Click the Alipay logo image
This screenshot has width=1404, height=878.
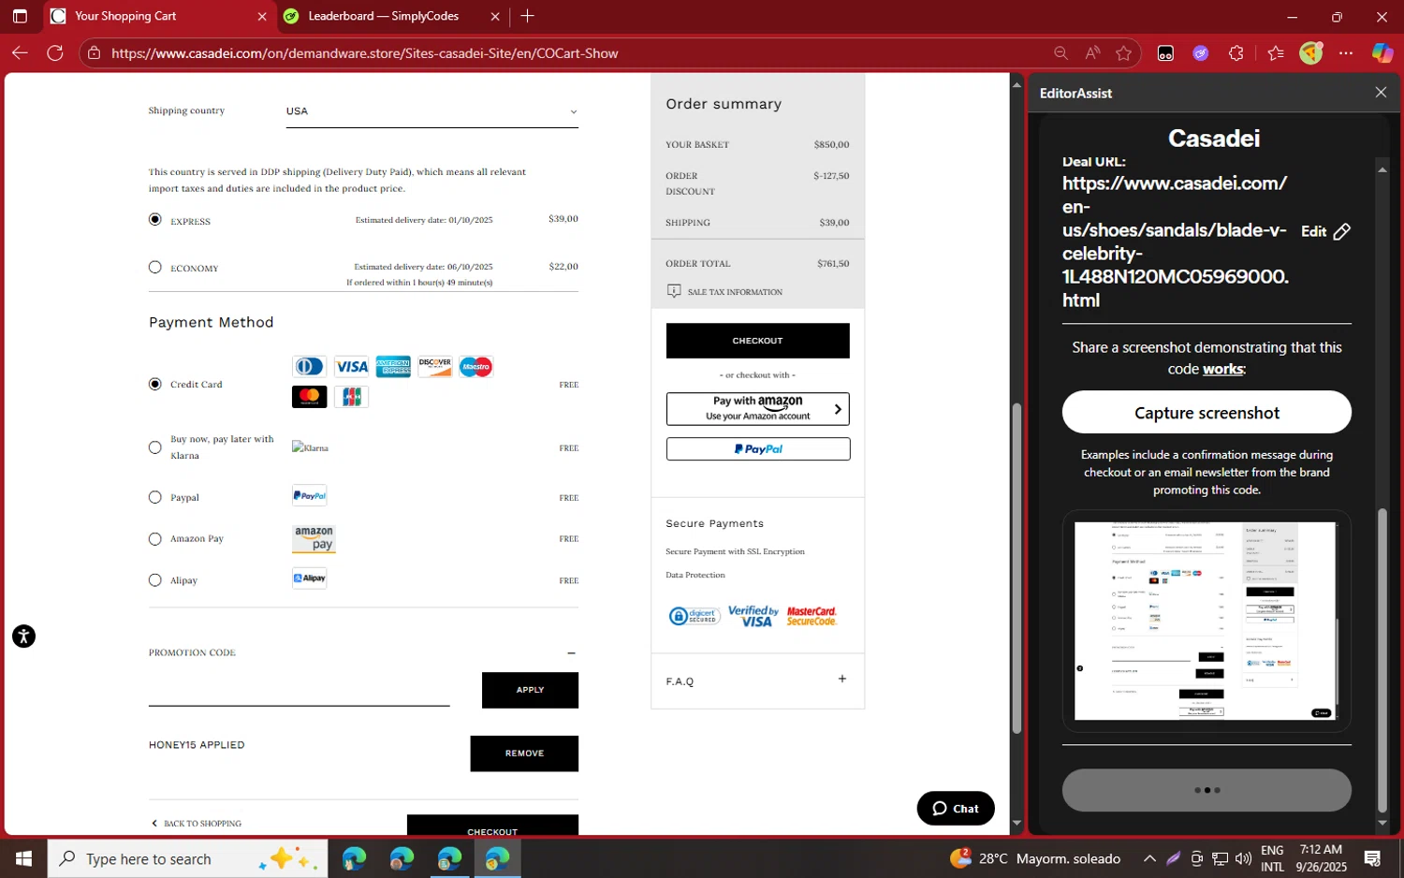[310, 578]
